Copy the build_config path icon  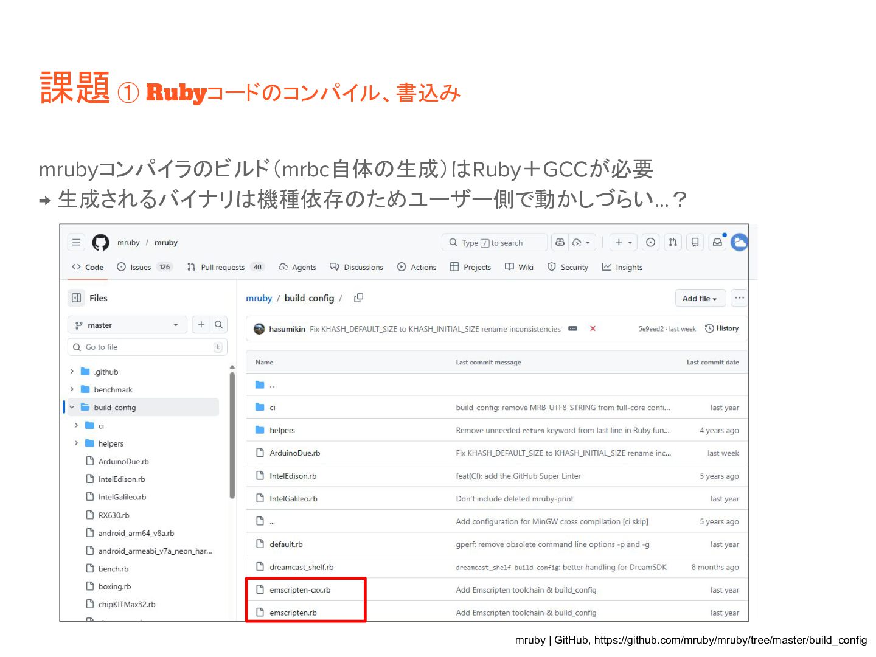(359, 298)
